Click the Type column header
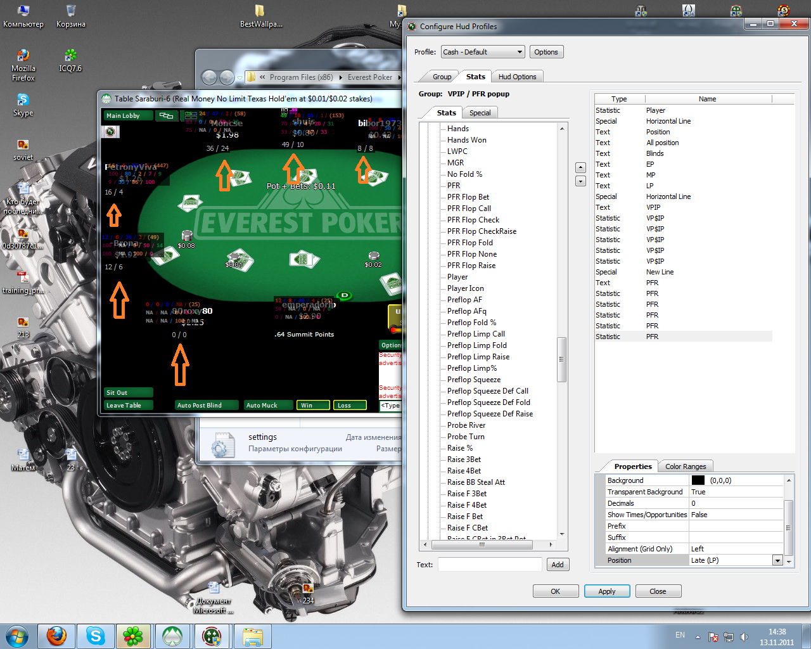 [x=619, y=99]
